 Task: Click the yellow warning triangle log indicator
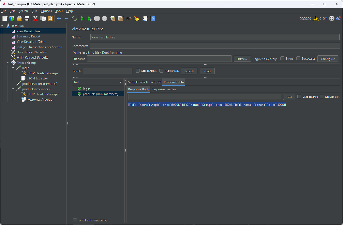(315, 18)
